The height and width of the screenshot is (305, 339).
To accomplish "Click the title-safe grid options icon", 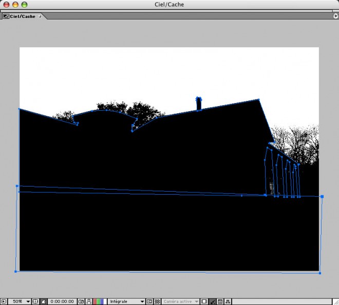I will (35, 301).
